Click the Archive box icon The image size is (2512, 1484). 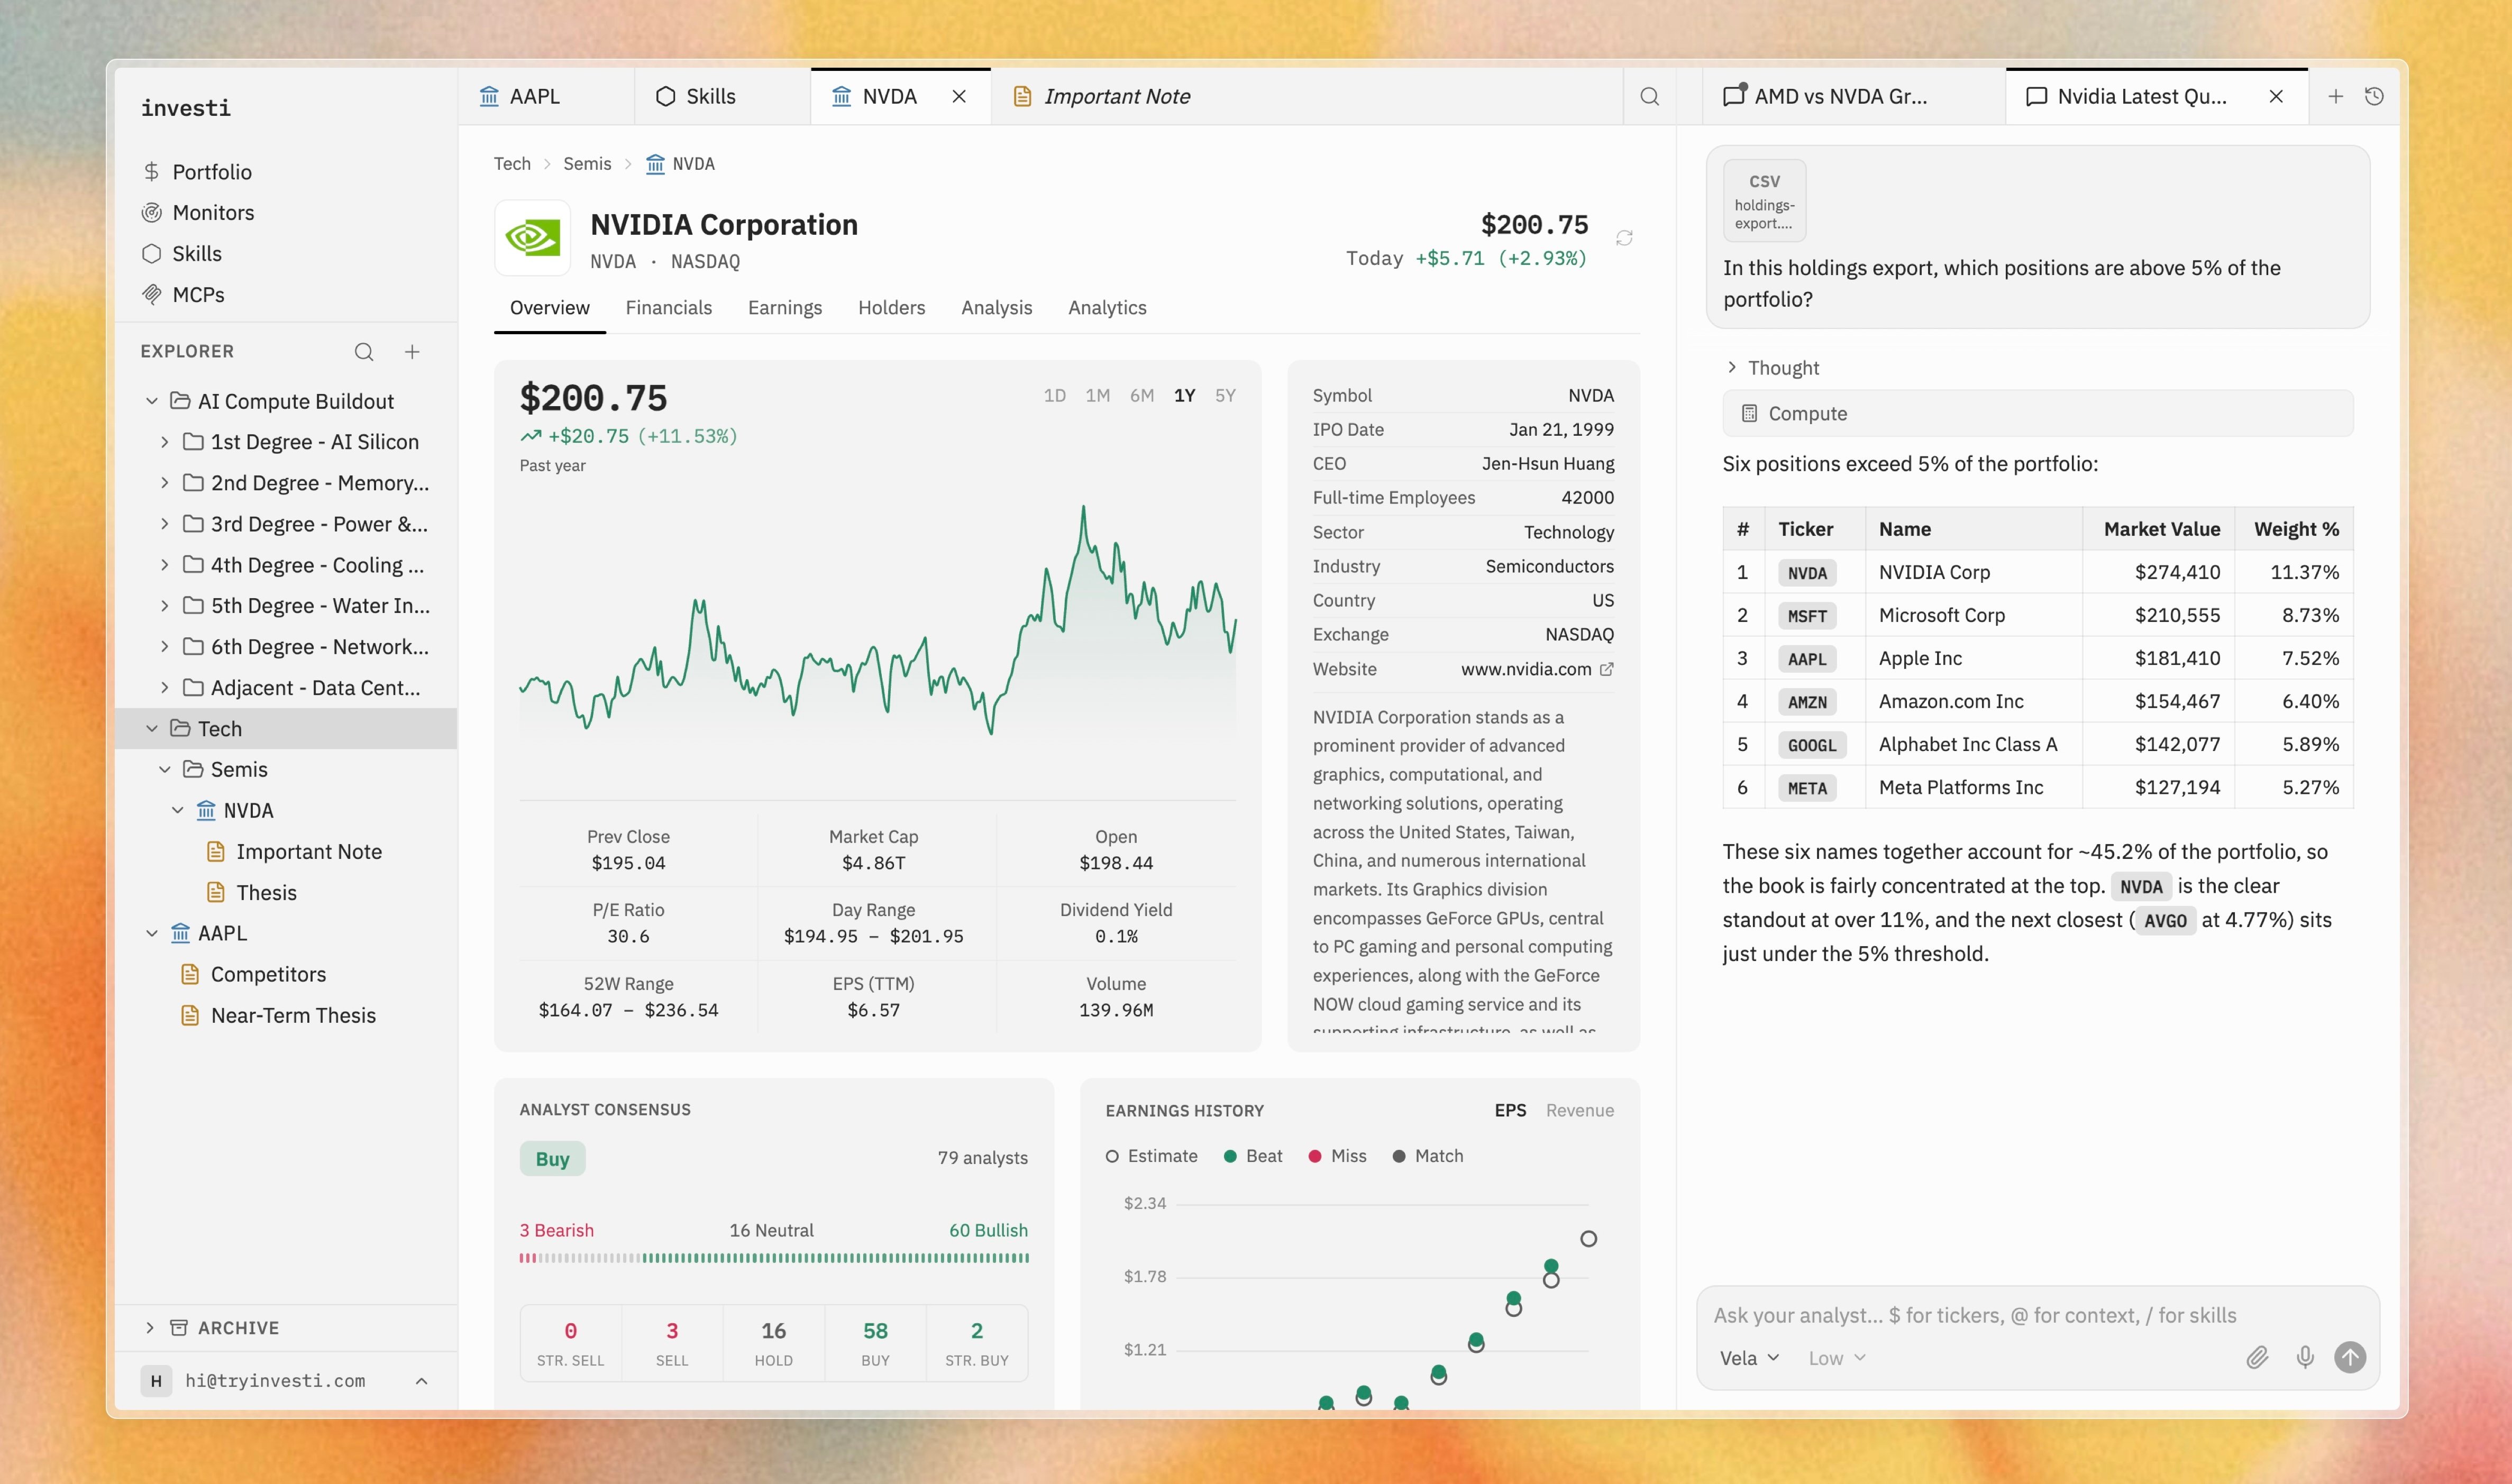(x=179, y=1328)
